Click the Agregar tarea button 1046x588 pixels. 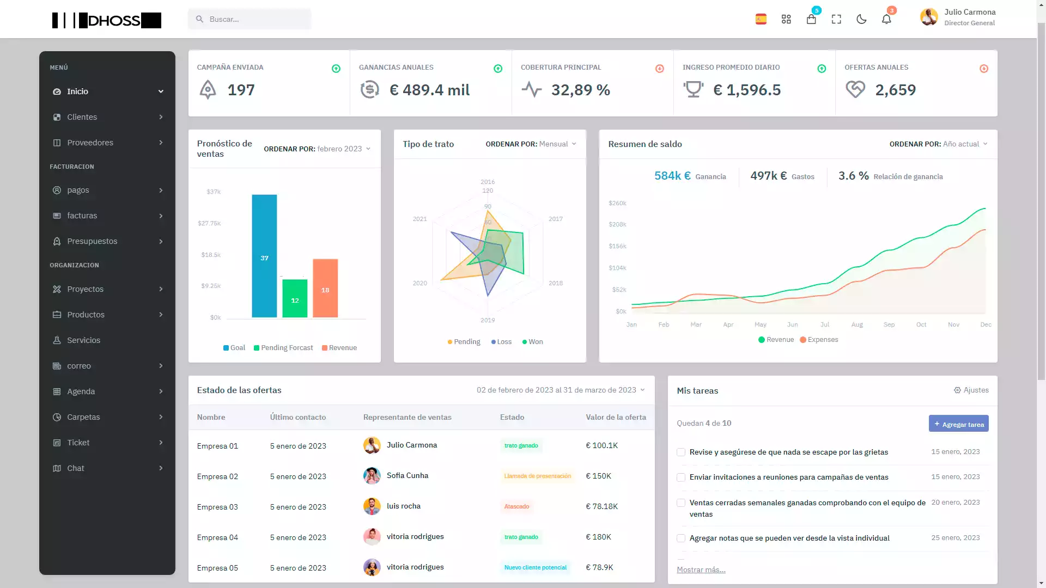tap(958, 424)
